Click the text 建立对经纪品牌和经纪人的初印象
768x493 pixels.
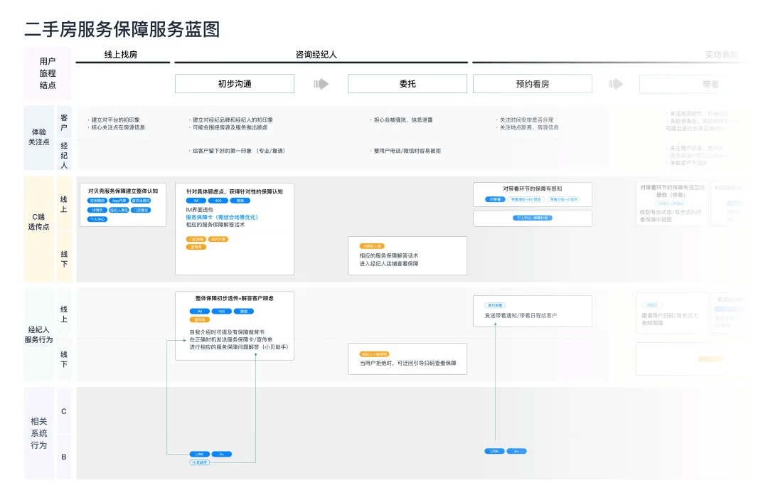233,120
